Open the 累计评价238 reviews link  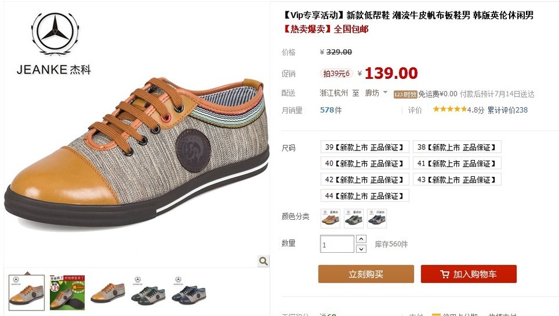point(507,110)
